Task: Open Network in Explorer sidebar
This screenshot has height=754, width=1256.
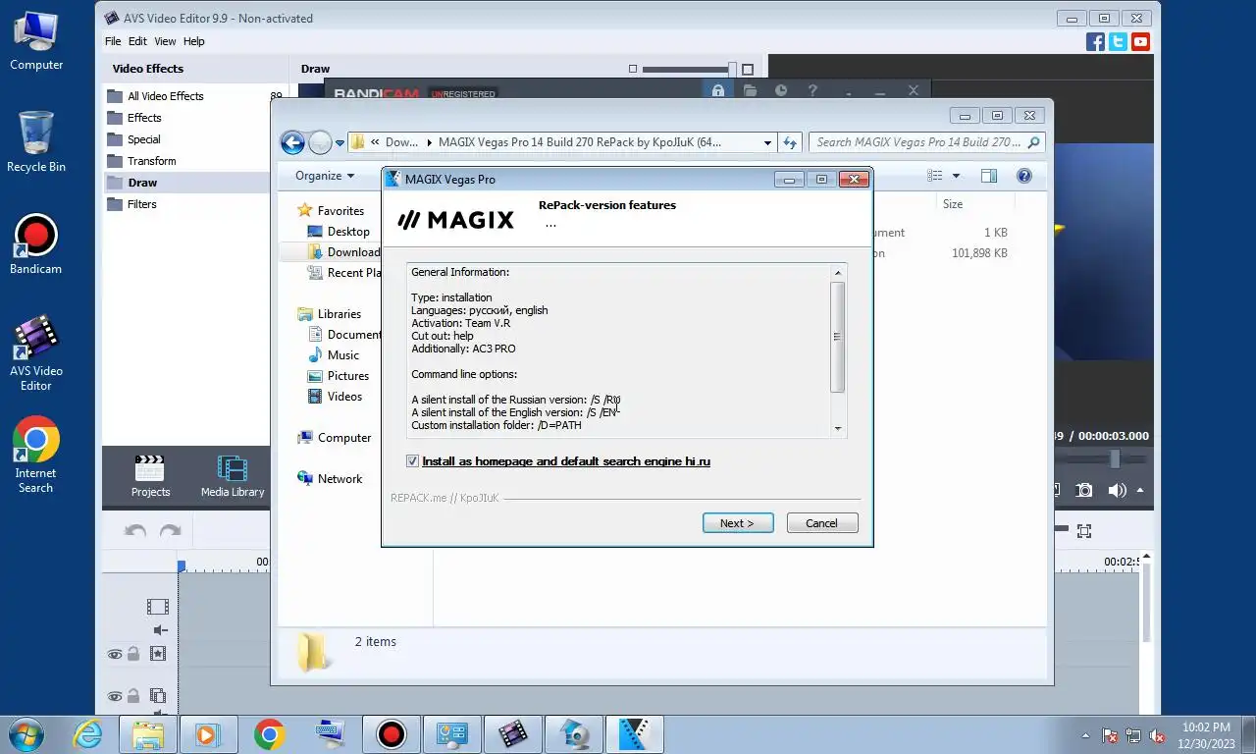Action: click(330, 479)
